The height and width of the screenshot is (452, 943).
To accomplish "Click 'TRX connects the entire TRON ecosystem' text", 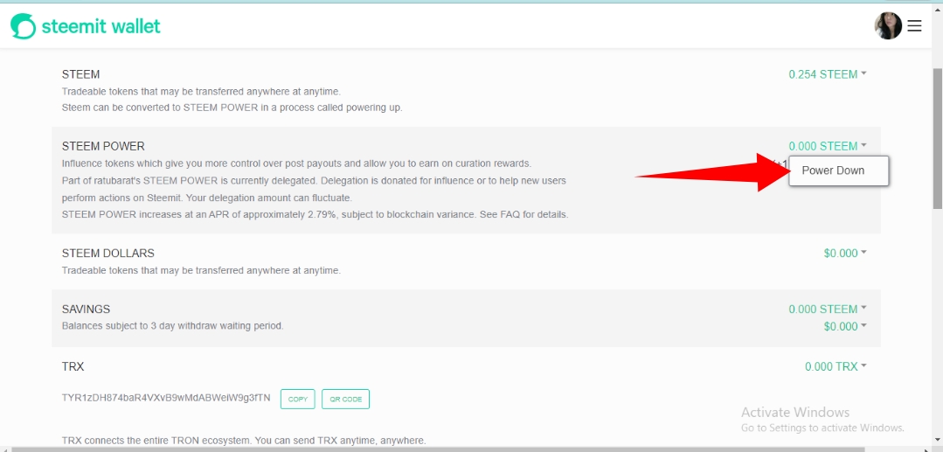I will tap(244, 441).
